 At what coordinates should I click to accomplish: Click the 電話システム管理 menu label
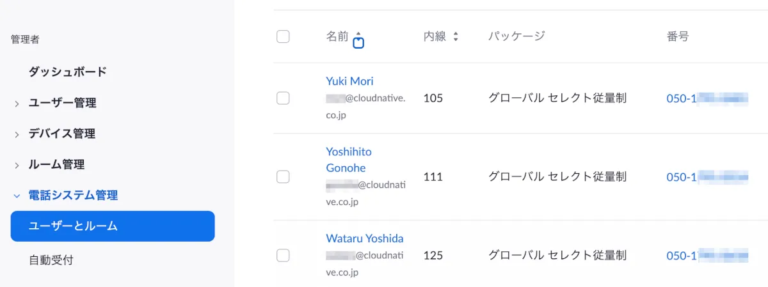tap(73, 196)
